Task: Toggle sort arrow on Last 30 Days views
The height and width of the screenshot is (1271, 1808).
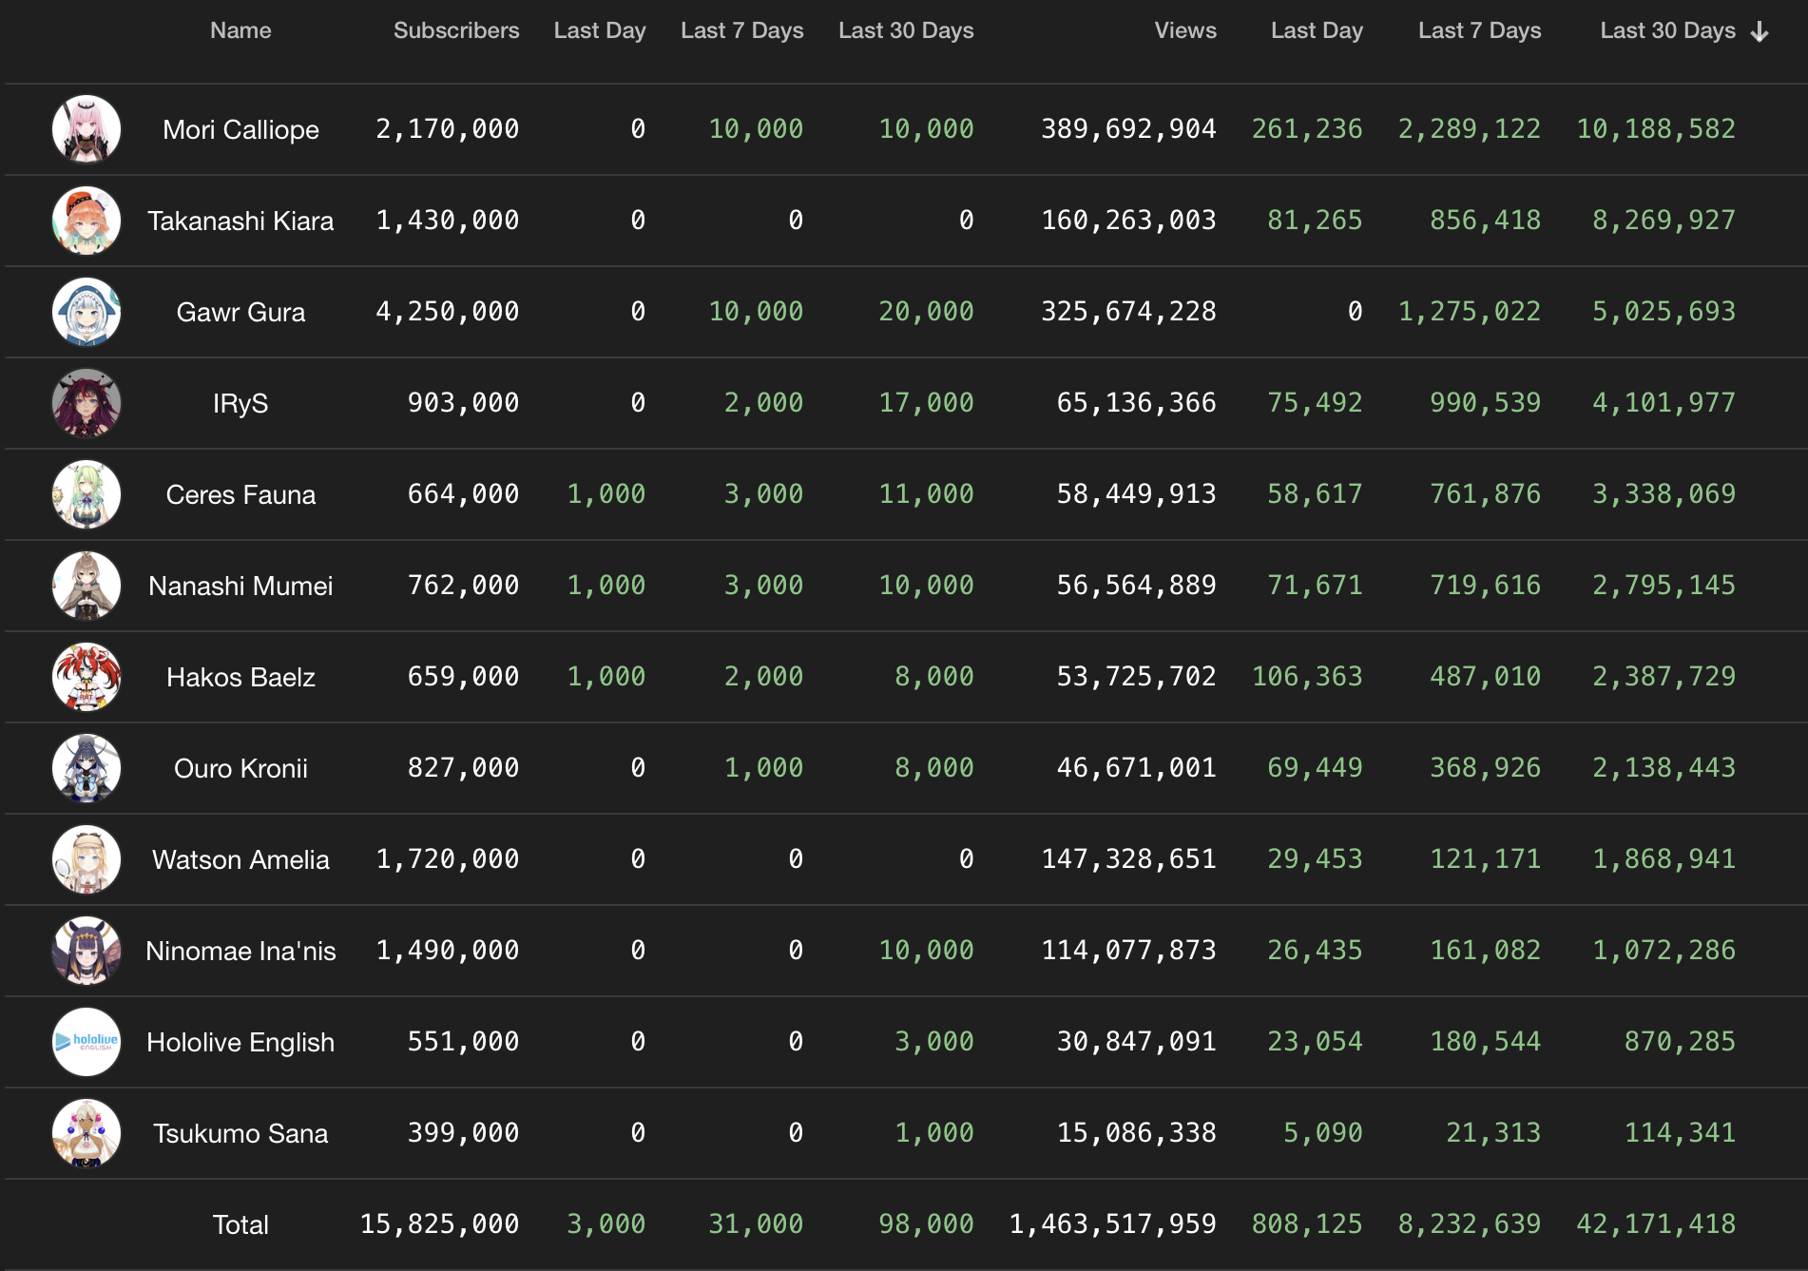Action: [x=1760, y=31]
